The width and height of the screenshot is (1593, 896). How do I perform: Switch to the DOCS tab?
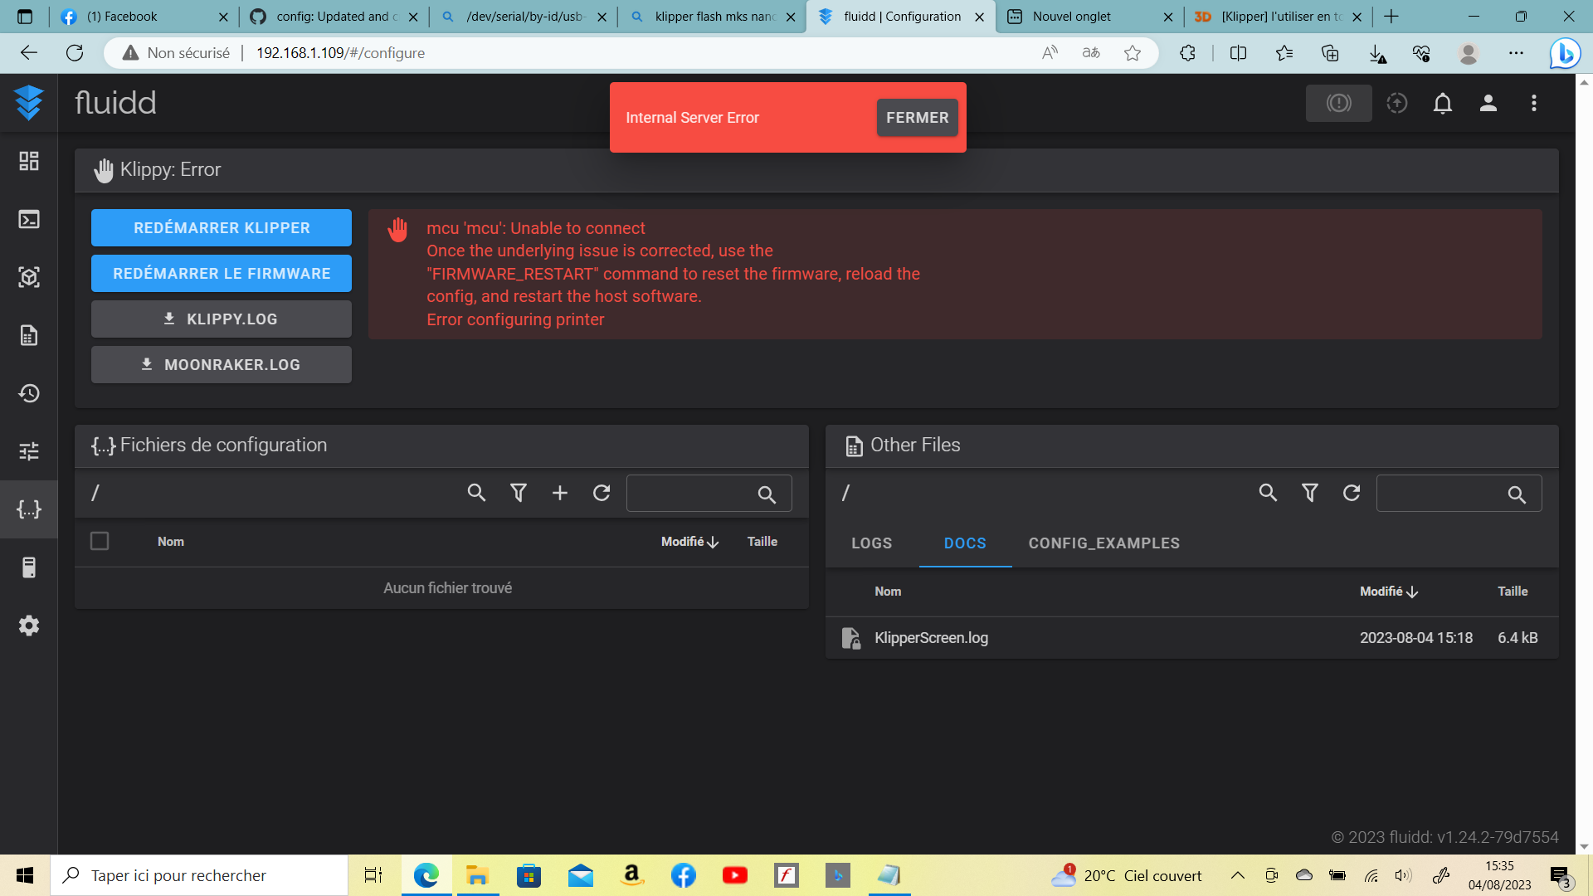[x=965, y=543]
